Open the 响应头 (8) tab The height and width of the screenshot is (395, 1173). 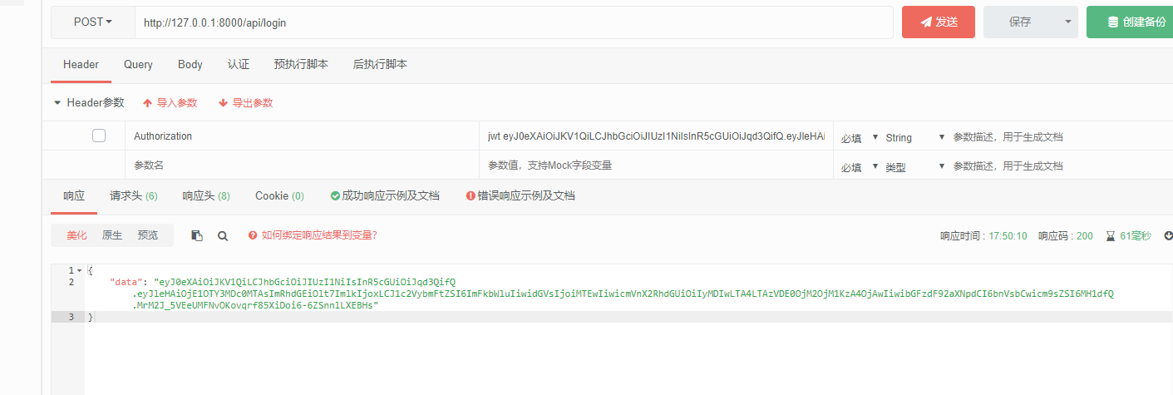click(206, 196)
